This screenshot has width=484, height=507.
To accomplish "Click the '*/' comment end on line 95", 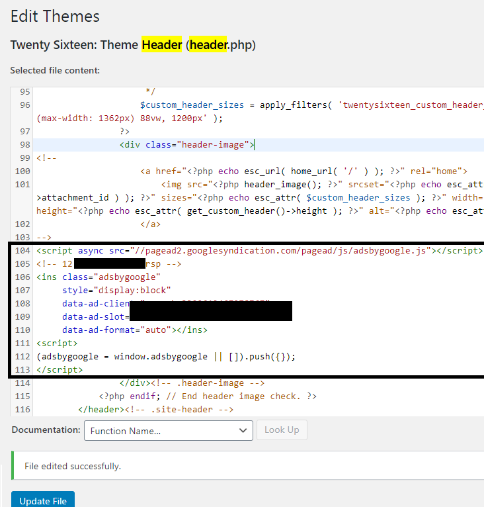I will click(x=150, y=92).
